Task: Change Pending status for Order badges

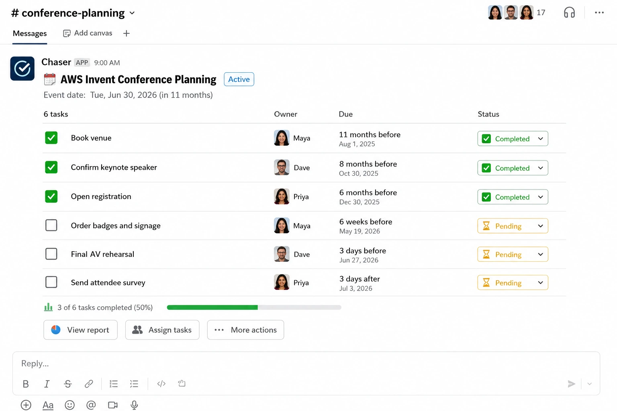Action: tap(513, 226)
